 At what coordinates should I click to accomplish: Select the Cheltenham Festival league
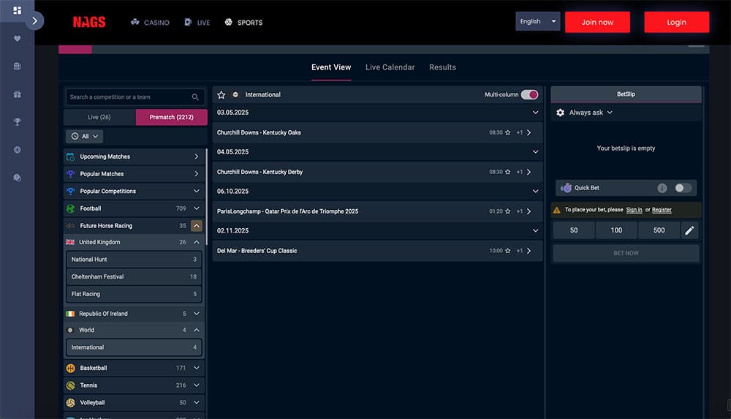click(x=134, y=276)
